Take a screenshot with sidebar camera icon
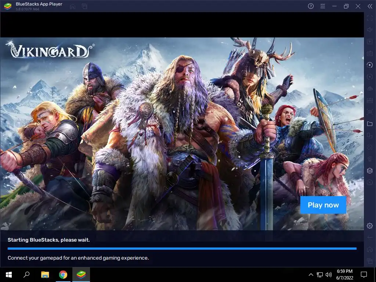 click(x=369, y=112)
